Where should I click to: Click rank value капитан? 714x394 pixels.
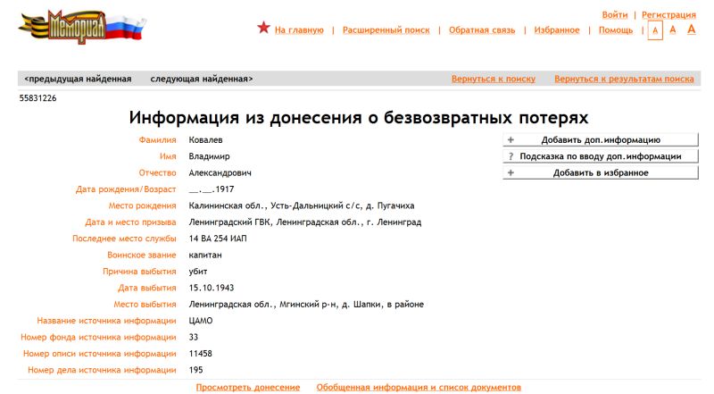tap(205, 255)
